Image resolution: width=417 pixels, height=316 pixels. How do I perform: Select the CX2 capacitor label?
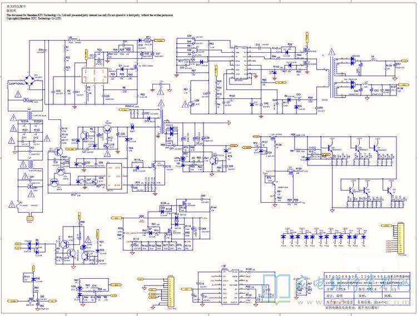[x=31, y=148]
